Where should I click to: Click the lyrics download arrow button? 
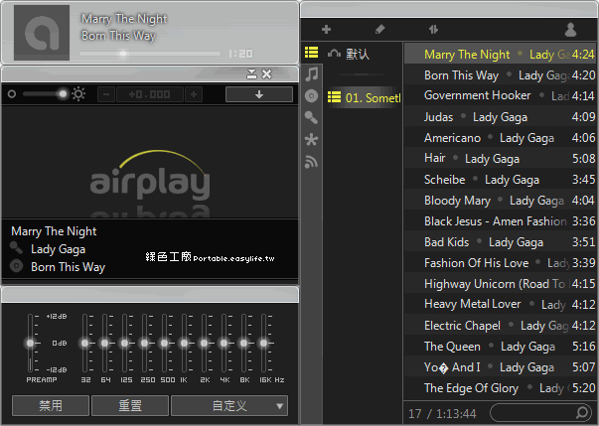point(258,94)
